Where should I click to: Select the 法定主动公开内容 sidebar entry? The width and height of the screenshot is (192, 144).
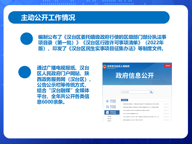click(x=112, y=112)
